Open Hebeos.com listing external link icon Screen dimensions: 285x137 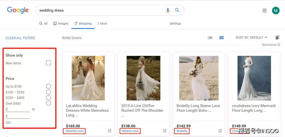click(165, 131)
